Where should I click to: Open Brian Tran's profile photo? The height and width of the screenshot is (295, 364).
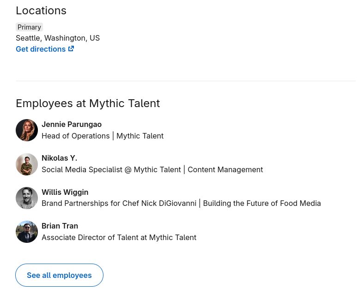(x=27, y=232)
